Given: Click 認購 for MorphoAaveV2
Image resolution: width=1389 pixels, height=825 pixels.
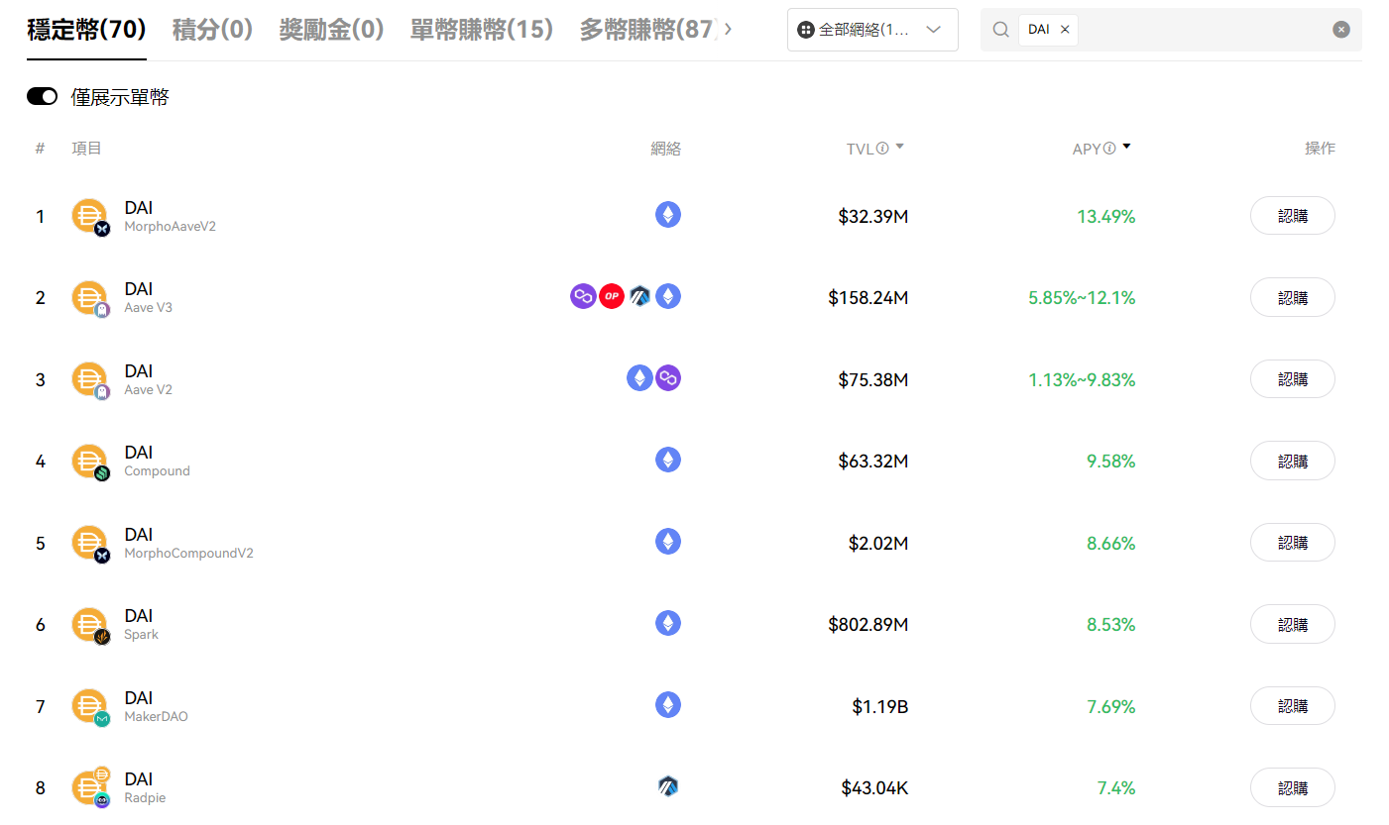Looking at the screenshot, I should pyautogui.click(x=1292, y=215).
